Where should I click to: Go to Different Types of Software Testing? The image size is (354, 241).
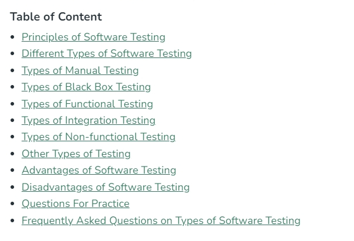[107, 54]
